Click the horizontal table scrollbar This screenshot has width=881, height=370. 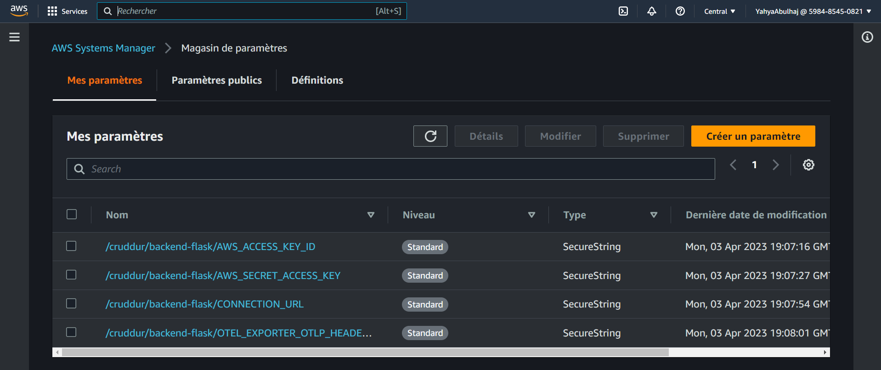[x=365, y=353]
